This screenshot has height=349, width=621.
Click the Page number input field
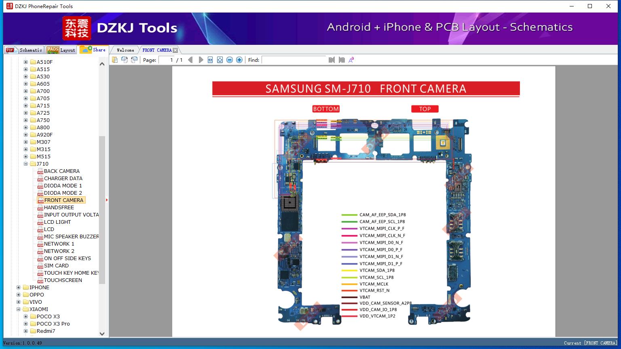[x=167, y=60]
